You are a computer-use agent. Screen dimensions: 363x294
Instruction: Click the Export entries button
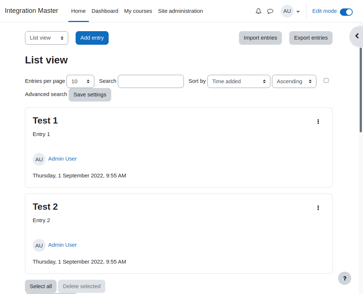pyautogui.click(x=311, y=38)
